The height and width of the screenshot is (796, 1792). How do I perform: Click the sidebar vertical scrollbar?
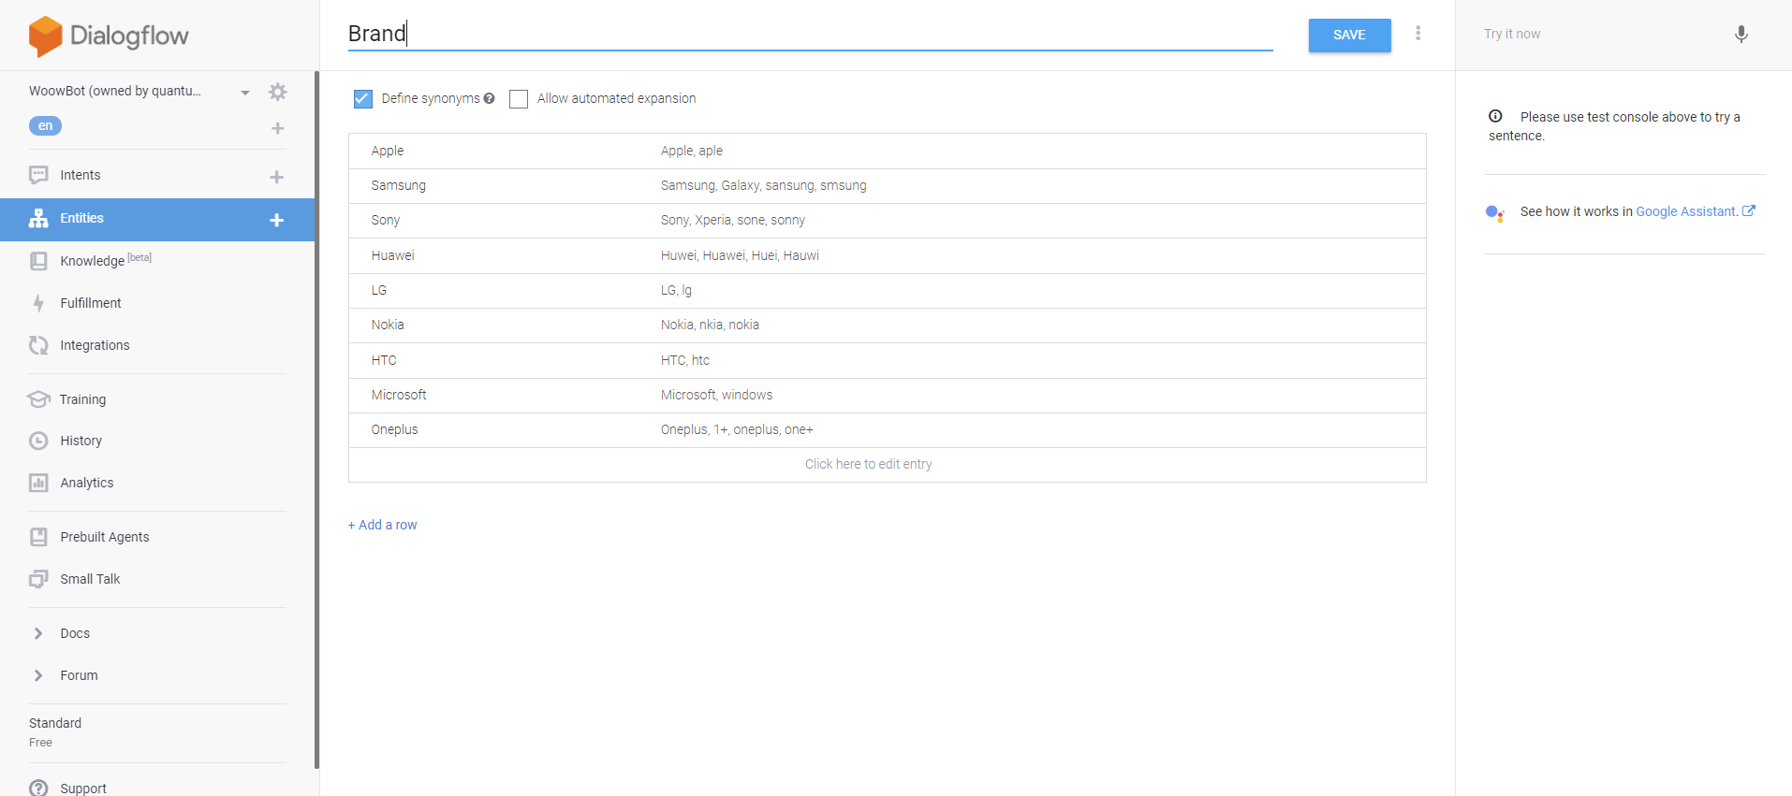[317, 421]
